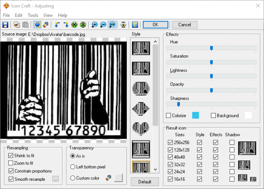The image size is (264, 189).
Task: Open the Edit menu
Action: click(19, 16)
